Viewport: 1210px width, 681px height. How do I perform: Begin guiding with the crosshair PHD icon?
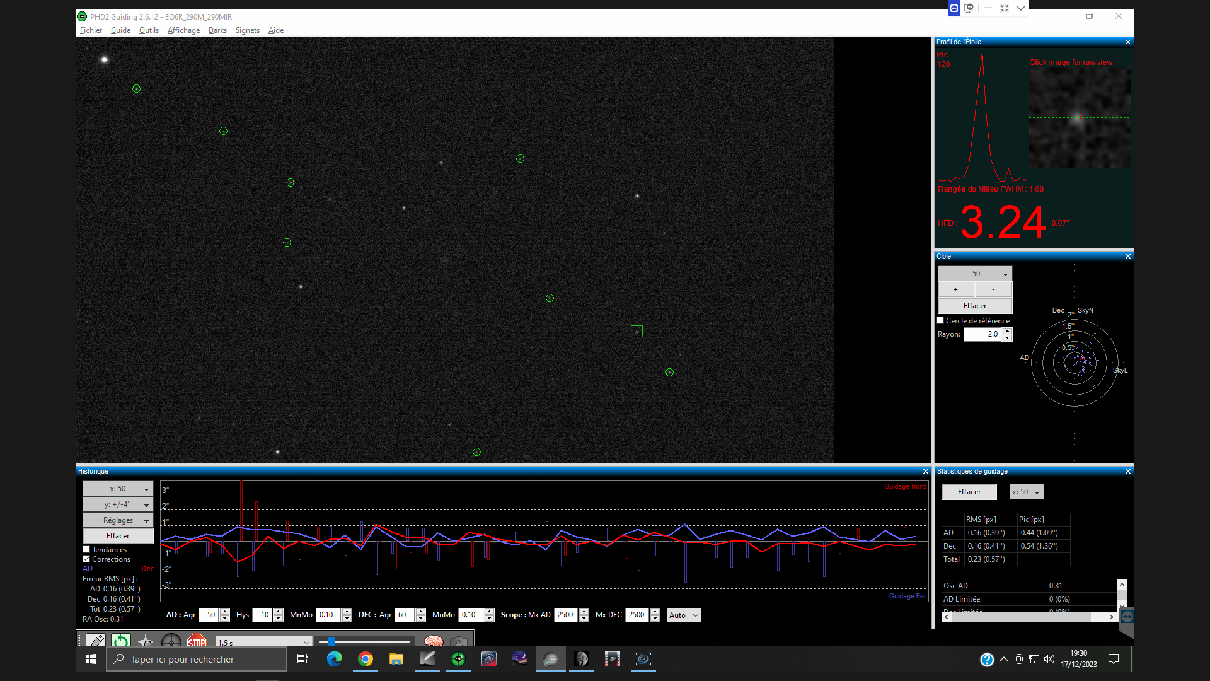coord(171,641)
